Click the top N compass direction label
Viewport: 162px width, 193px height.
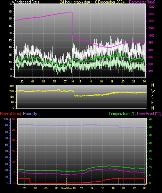(x=153, y=85)
